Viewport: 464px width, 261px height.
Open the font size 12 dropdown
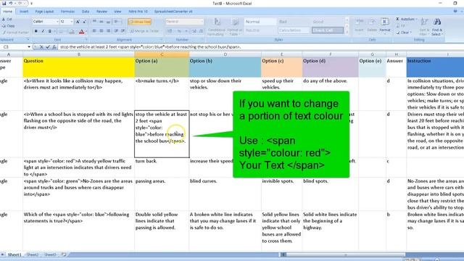(71, 22)
